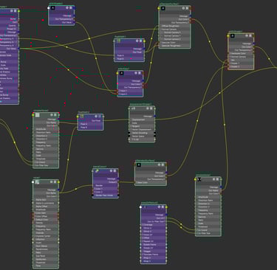Click the blendColors node type icon

pos(97,170)
